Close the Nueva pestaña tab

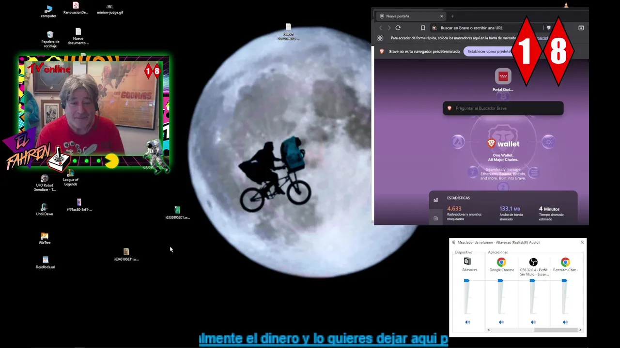441,16
